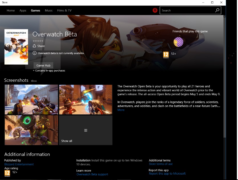This screenshot has height=180, width=238.
Task: Click the grid icon above Show all
Action: tap(85, 130)
